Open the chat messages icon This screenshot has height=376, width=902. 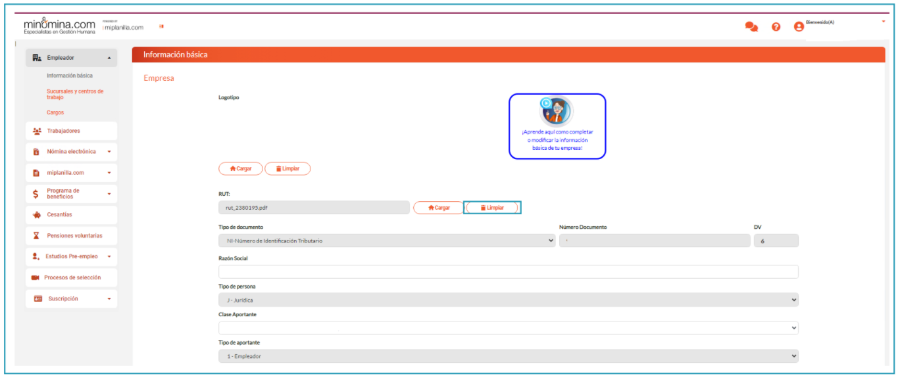(x=751, y=27)
